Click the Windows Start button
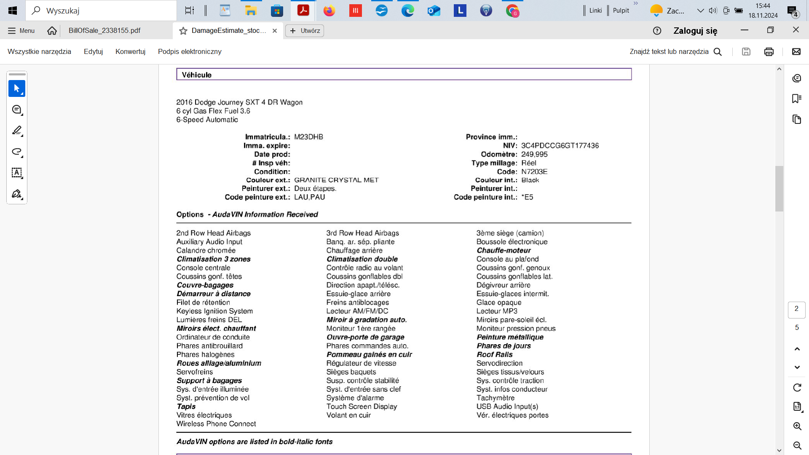This screenshot has width=809, height=455. click(13, 11)
